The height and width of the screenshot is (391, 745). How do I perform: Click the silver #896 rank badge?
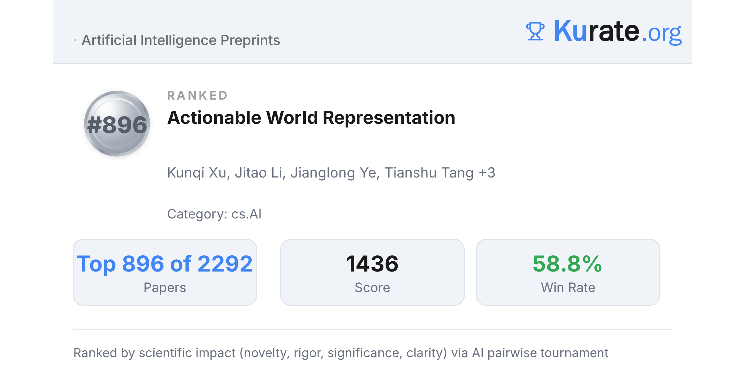(117, 124)
